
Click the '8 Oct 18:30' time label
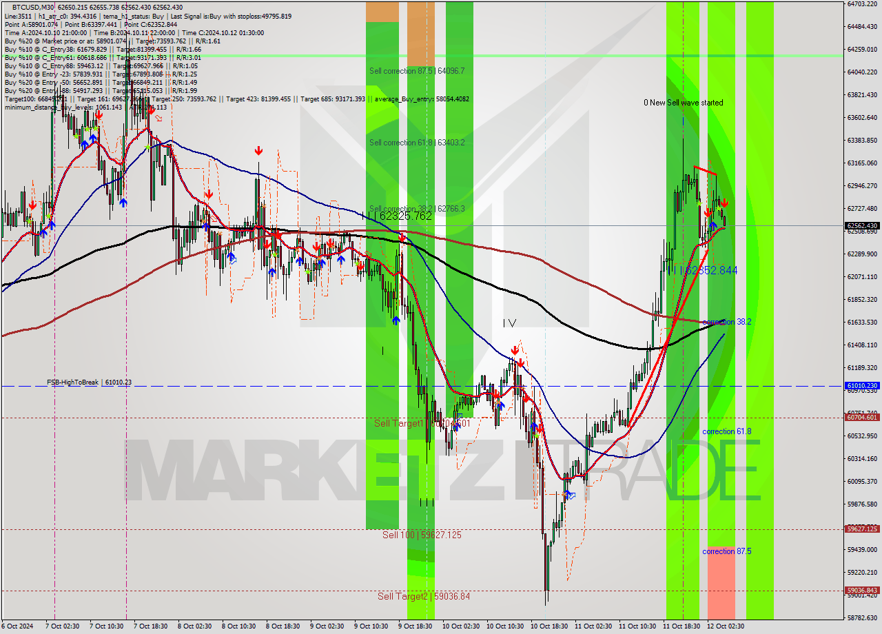pyautogui.click(x=283, y=626)
